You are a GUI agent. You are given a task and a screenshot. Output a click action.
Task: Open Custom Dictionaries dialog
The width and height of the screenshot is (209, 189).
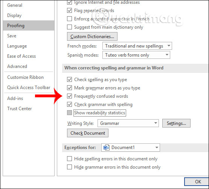92,37
